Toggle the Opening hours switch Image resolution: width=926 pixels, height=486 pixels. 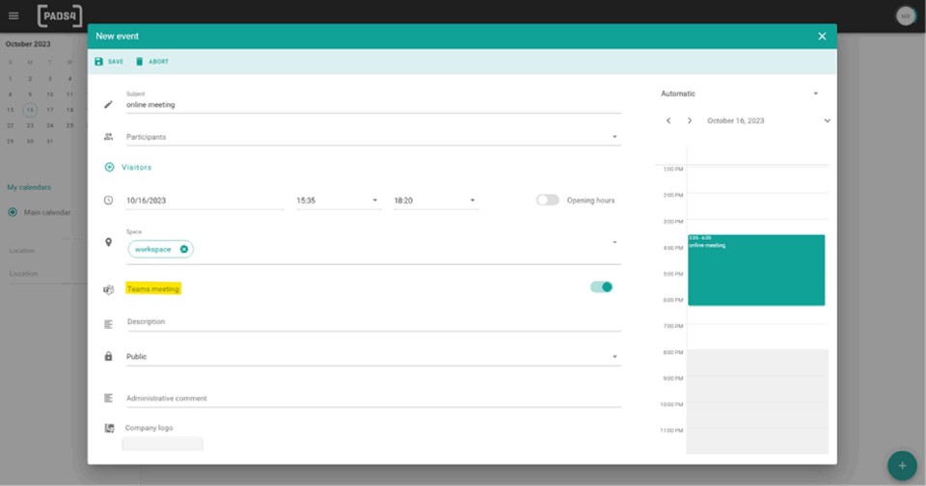548,200
